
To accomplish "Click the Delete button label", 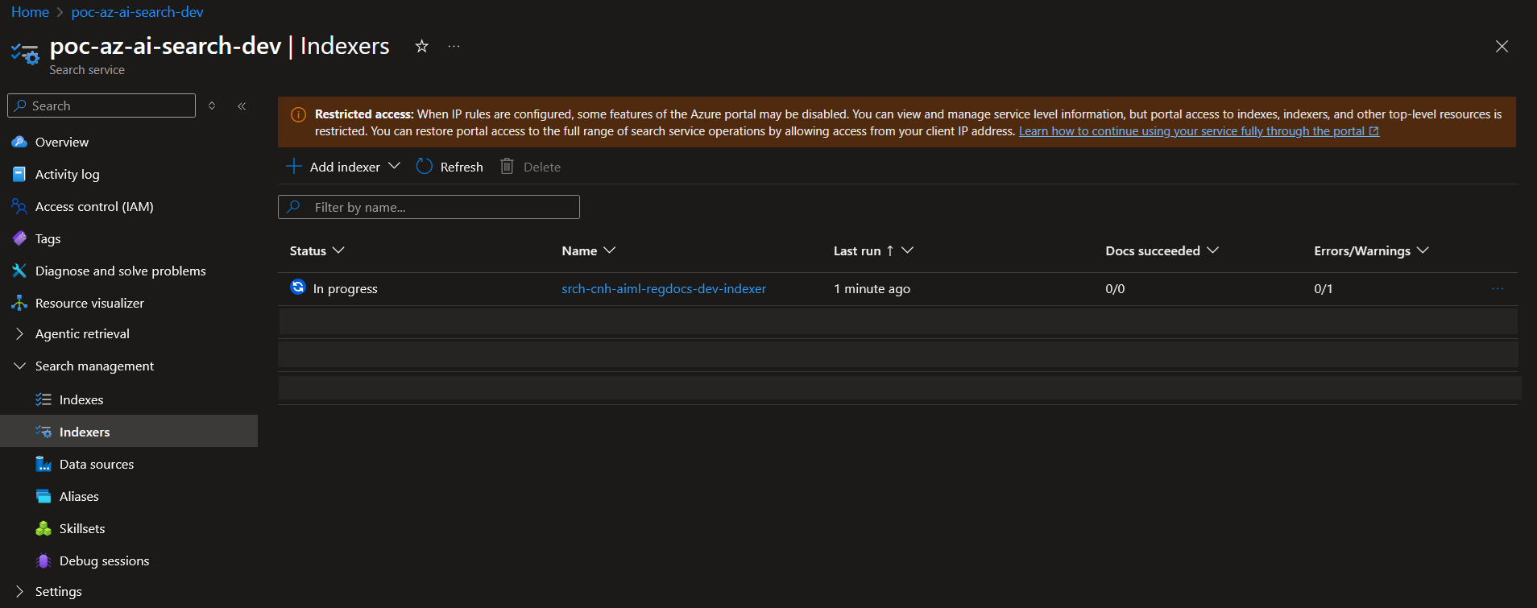I will (542, 167).
